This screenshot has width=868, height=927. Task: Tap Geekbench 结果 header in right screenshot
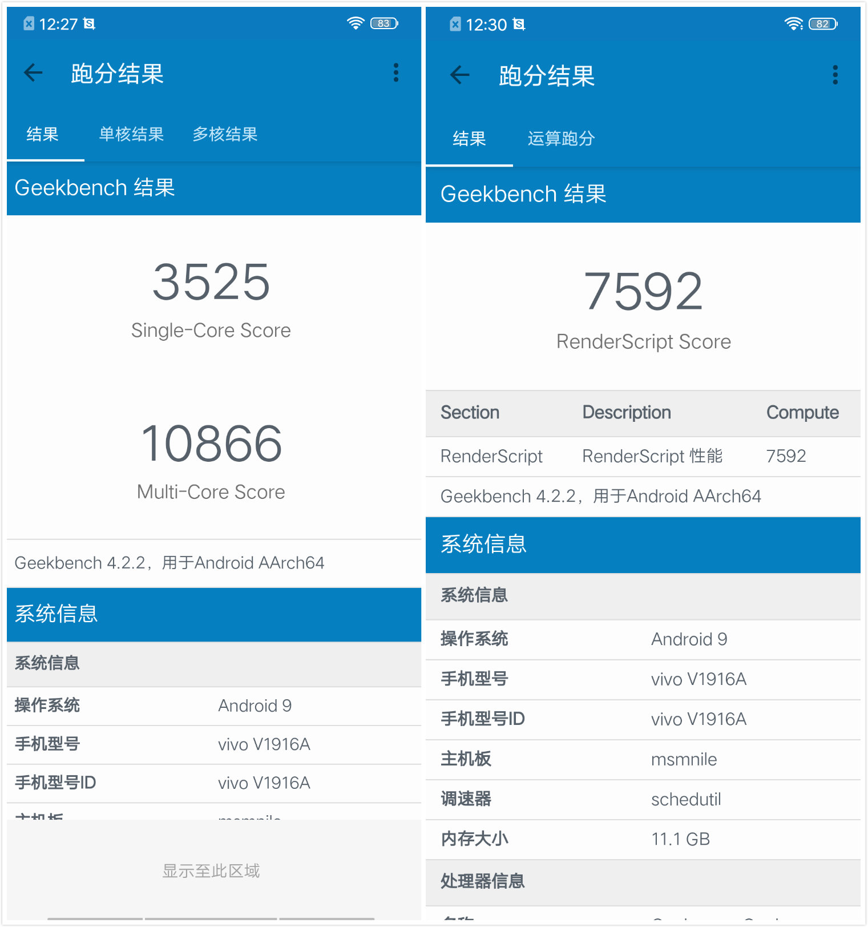pos(643,194)
